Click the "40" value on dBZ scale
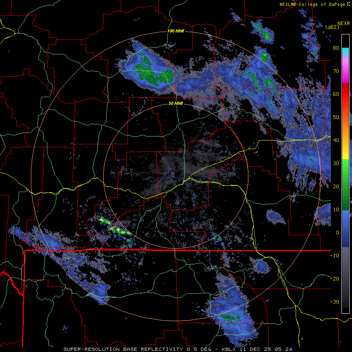The width and height of the screenshot is (352, 352). [x=336, y=140]
